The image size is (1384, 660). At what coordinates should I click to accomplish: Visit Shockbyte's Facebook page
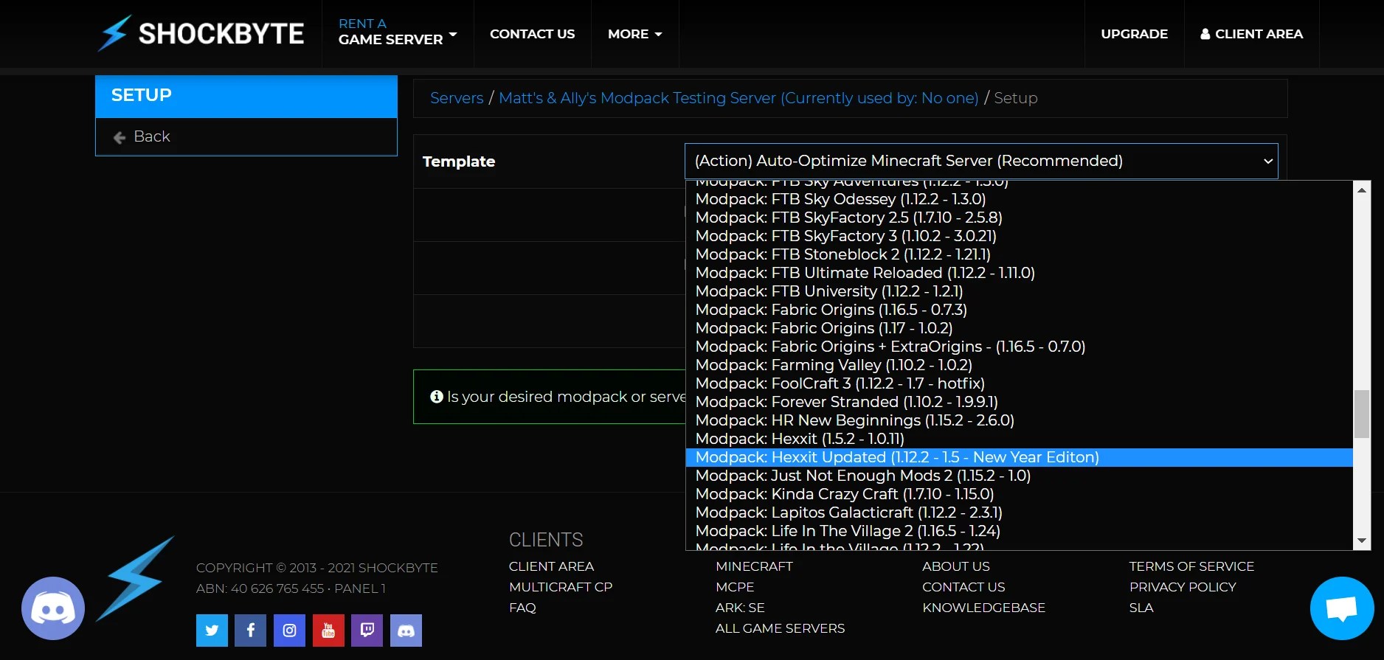pos(251,631)
